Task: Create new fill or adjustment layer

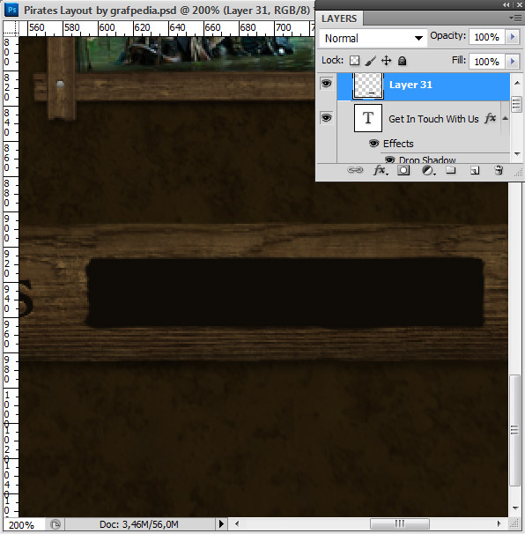Action: pyautogui.click(x=428, y=170)
